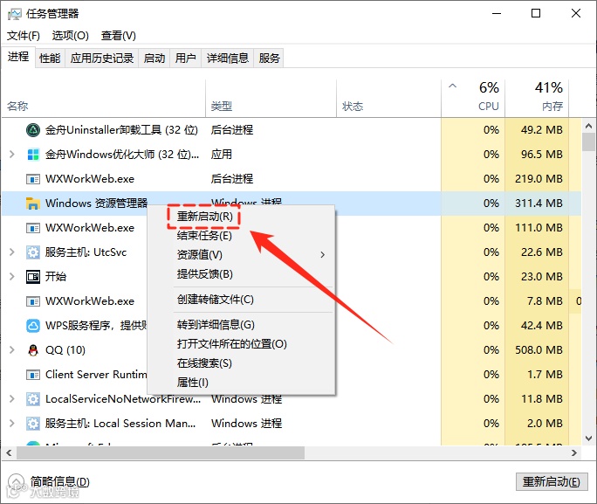
Task: Click the horizontal scrollbar thumb
Action: pos(161,453)
